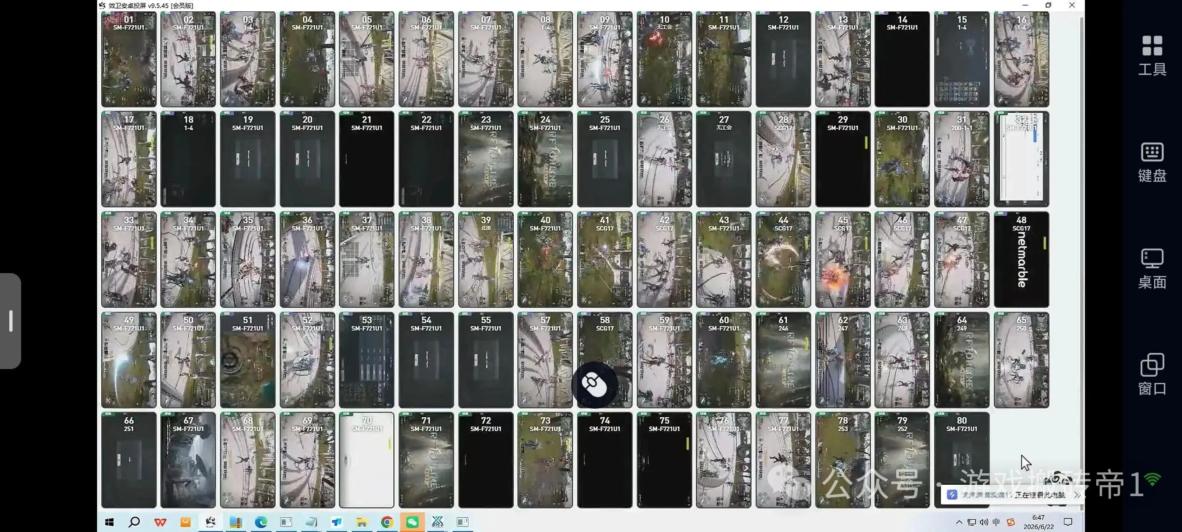Switch the 中 input language indicator
This screenshot has height=532, width=1182.
996,522
